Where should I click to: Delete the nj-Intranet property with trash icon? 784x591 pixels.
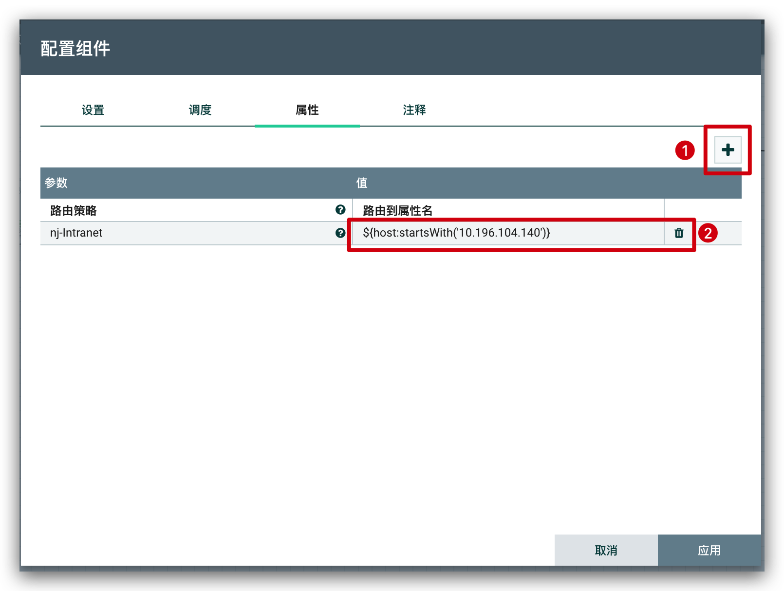pyautogui.click(x=679, y=233)
